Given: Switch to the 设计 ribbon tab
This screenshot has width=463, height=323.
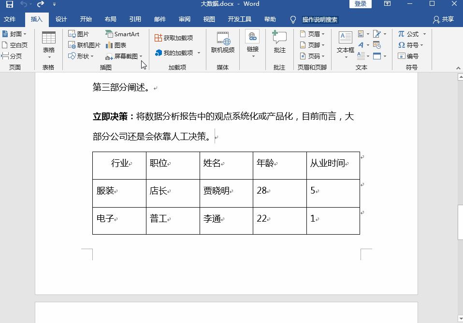Looking at the screenshot, I should (60, 19).
